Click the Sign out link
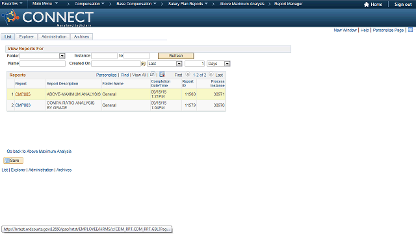416x234 pixels. tap(403, 5)
